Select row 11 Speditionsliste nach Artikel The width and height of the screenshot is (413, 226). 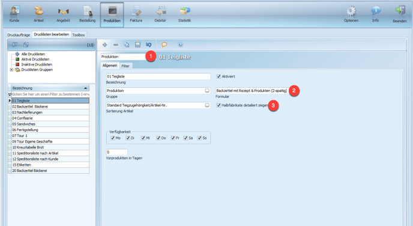tap(50, 153)
